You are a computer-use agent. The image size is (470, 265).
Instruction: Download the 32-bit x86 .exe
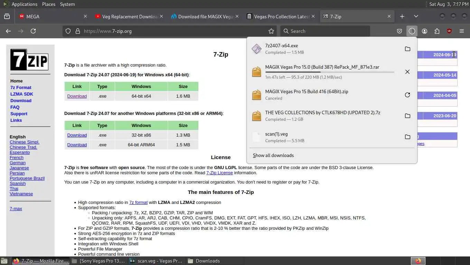point(77,135)
